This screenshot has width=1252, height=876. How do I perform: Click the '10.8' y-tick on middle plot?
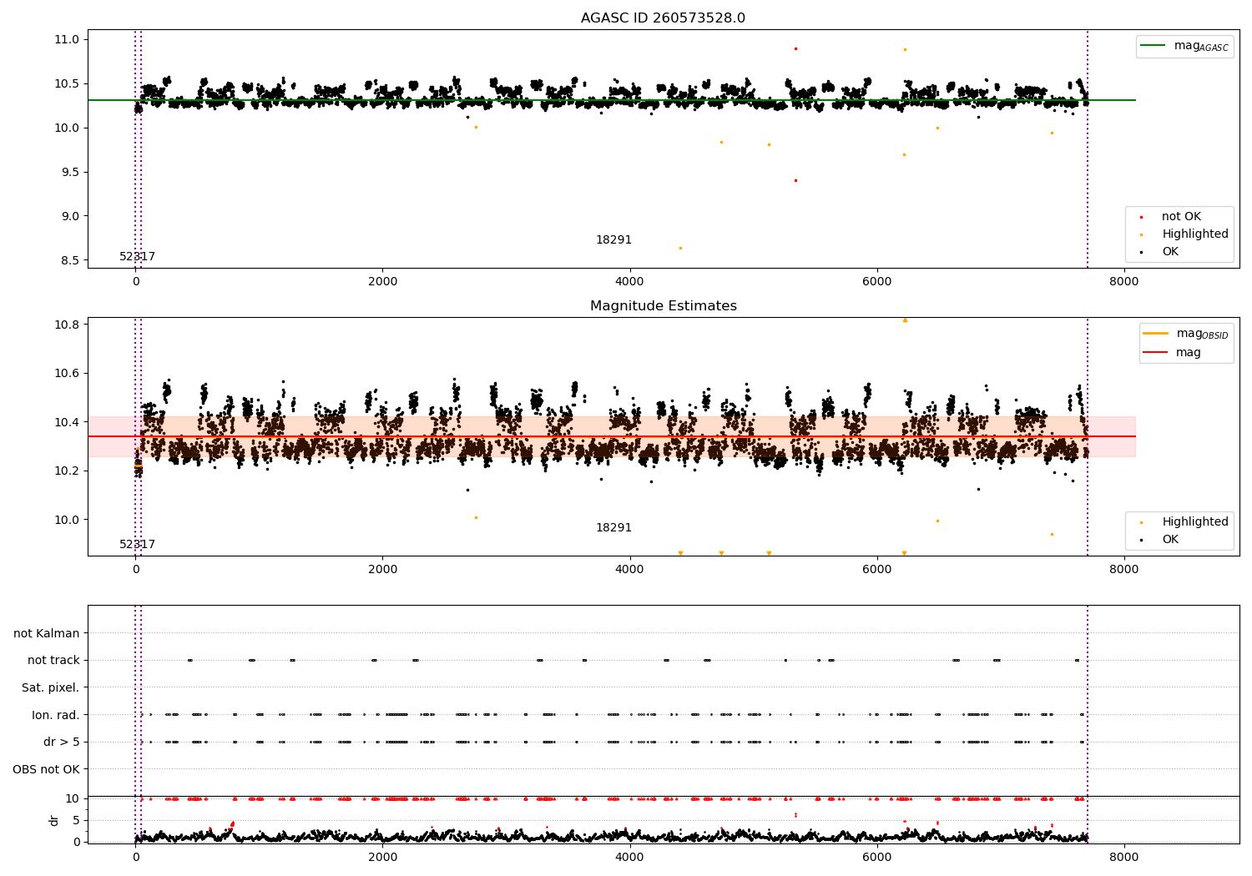[x=67, y=325]
